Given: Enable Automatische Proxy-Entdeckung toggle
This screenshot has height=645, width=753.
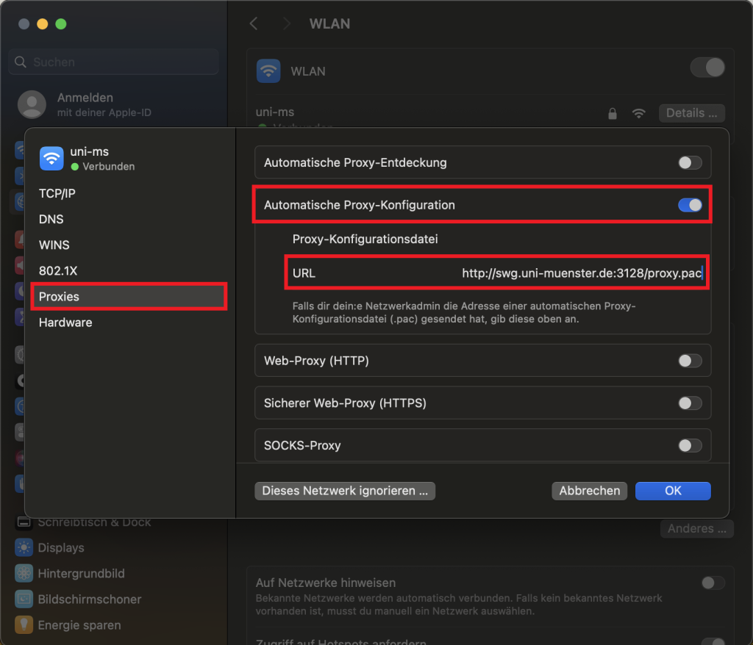Looking at the screenshot, I should pyautogui.click(x=689, y=162).
